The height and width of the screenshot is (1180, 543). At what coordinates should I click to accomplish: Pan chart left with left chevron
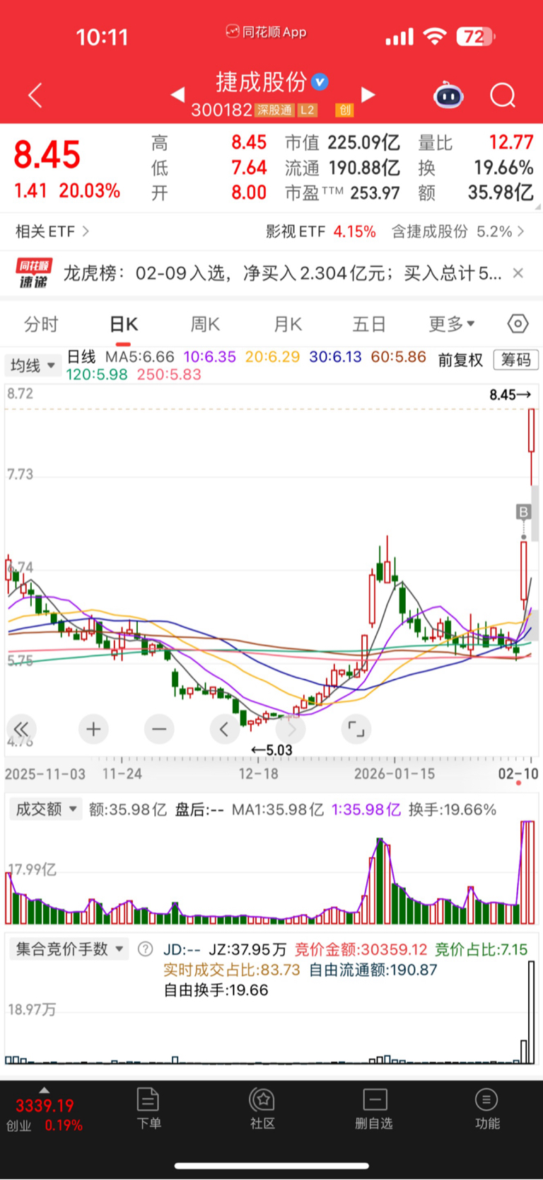coord(225,729)
